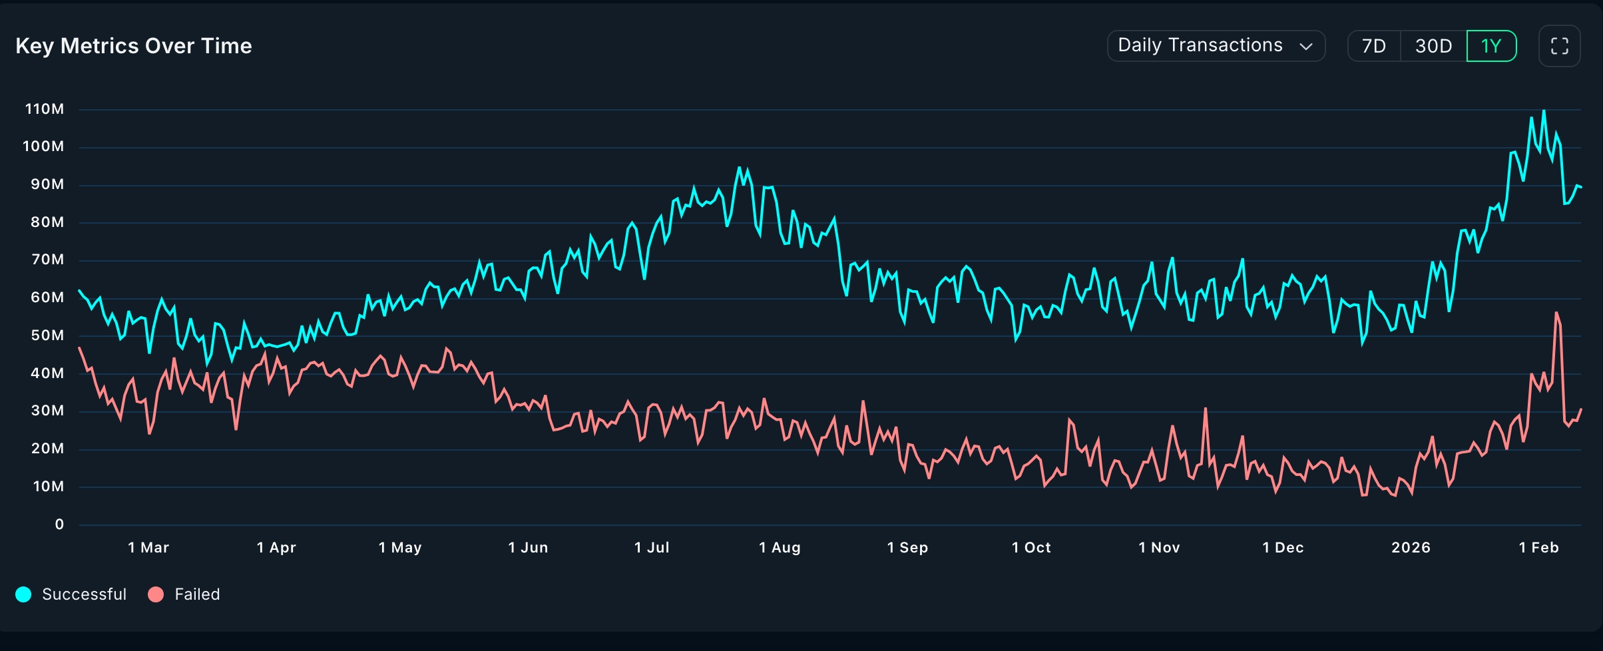
Task: Click the chevron arrow beside Daily Transactions
Action: pyautogui.click(x=1305, y=47)
